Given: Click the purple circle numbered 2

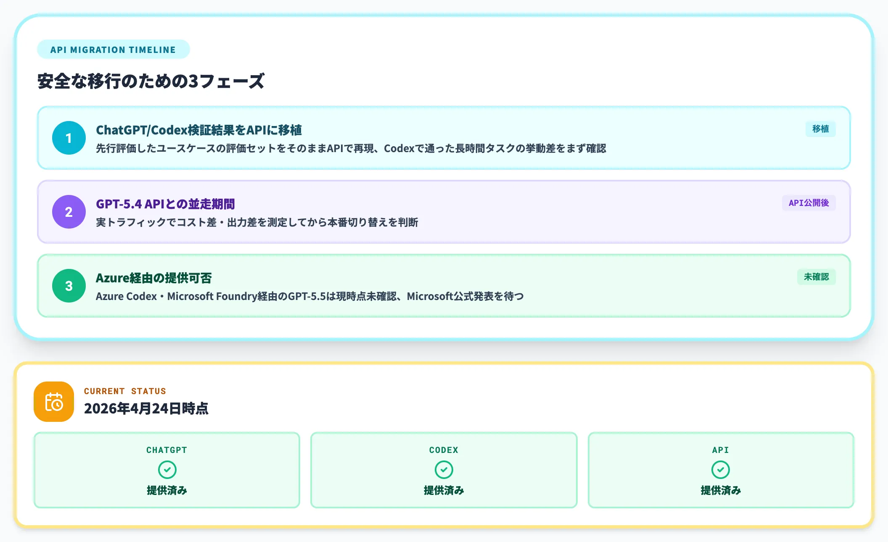Looking at the screenshot, I should [69, 212].
